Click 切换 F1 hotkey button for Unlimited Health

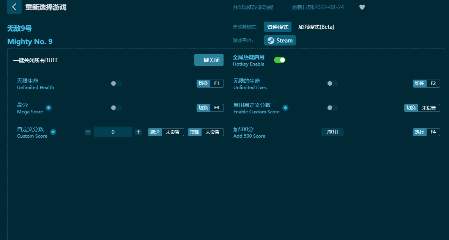210,83
